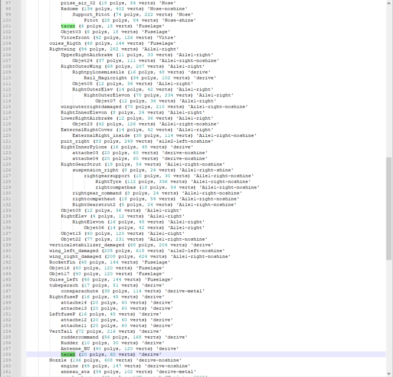Click the vertical scrollbar thumb
Viewport: 393px width, 377px height.
389,209
